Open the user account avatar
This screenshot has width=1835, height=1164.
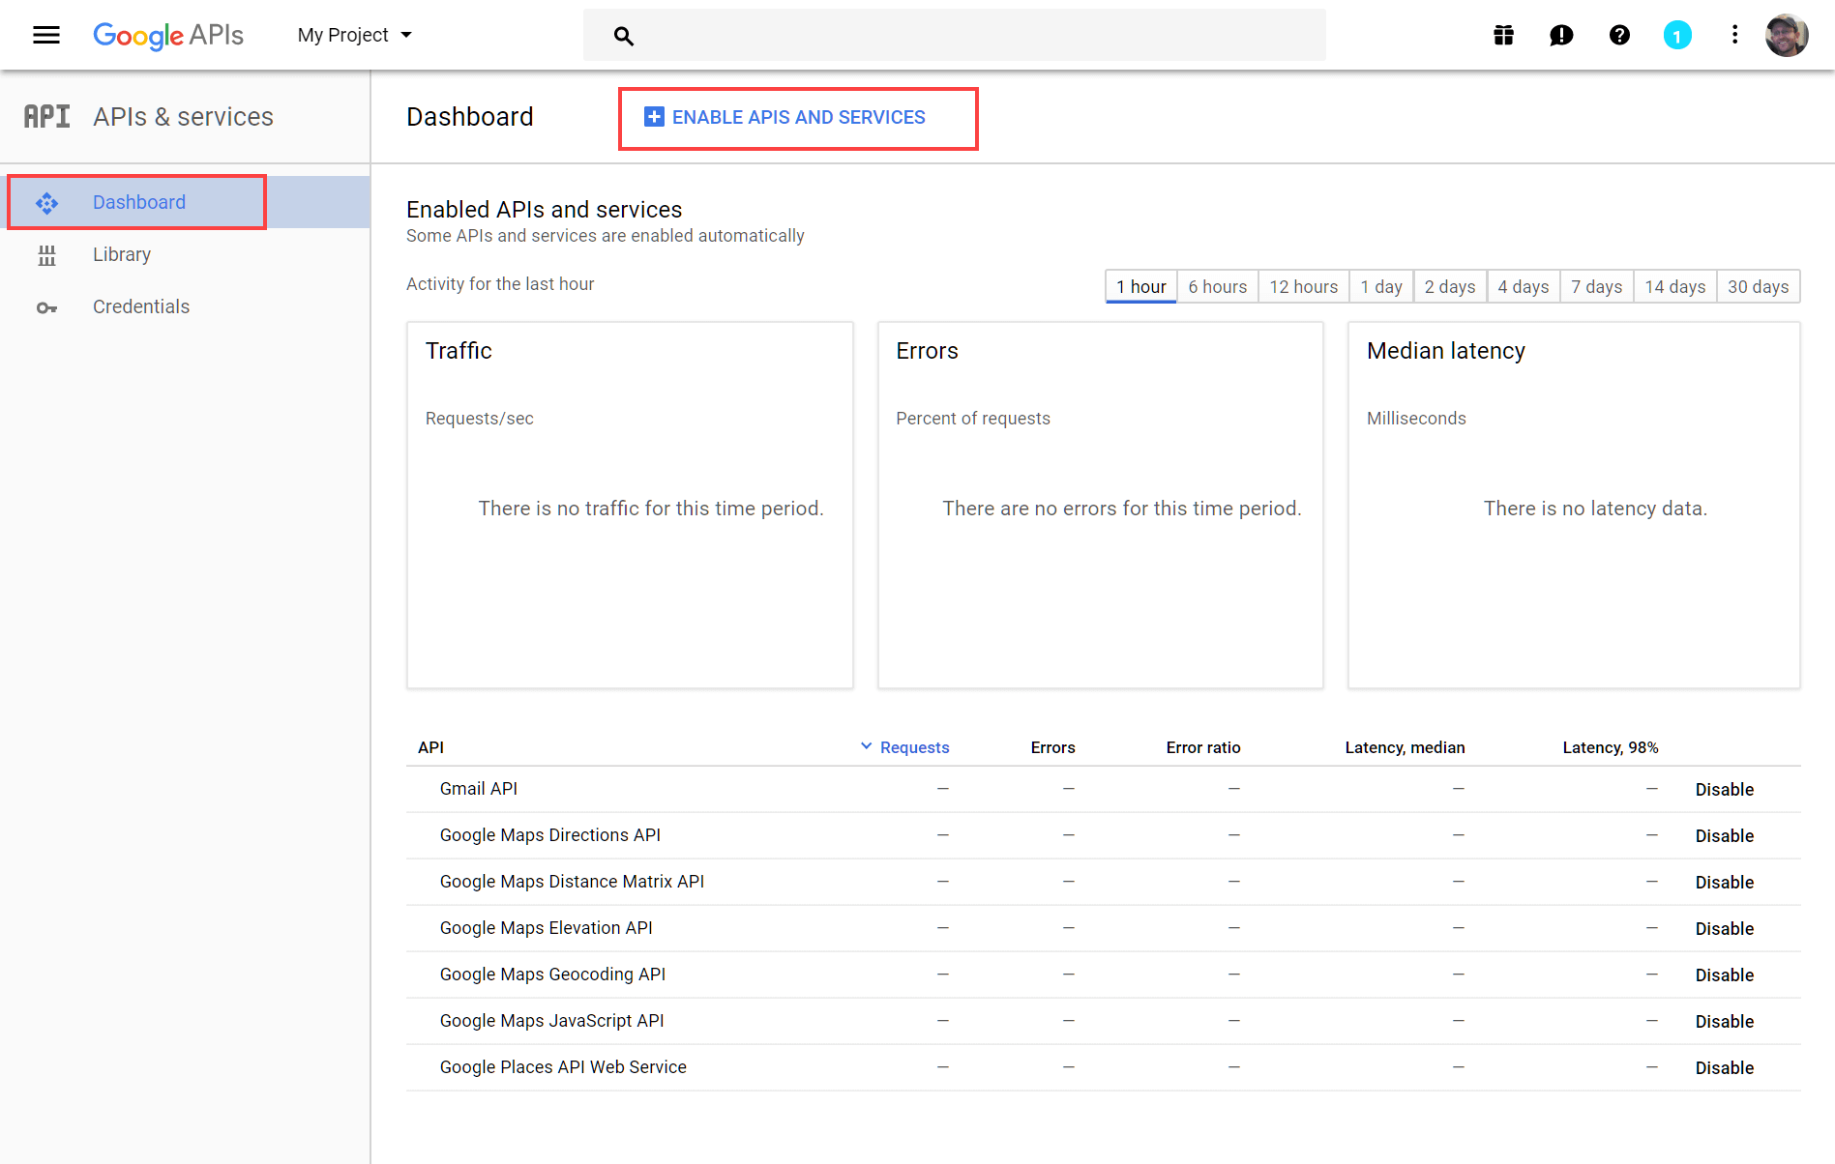1786,36
